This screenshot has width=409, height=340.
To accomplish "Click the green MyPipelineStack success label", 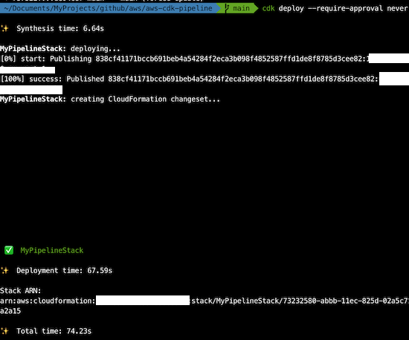I will [x=52, y=250].
